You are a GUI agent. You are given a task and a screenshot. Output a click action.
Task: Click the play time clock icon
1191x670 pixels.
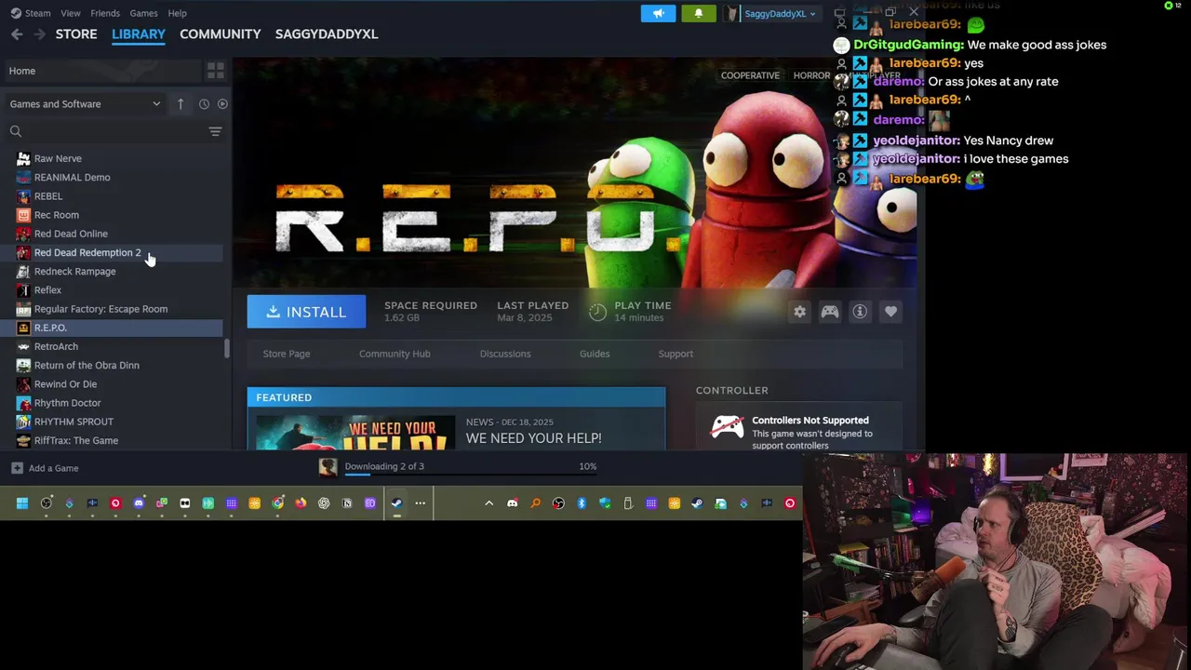pyautogui.click(x=597, y=312)
